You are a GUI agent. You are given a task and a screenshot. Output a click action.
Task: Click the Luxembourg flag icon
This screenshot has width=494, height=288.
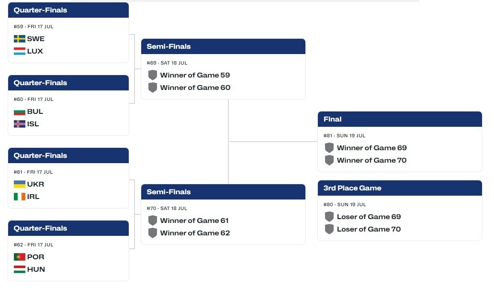coord(20,51)
